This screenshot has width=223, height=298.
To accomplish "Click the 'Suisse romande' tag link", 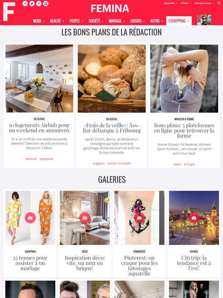I will pos(119,163).
